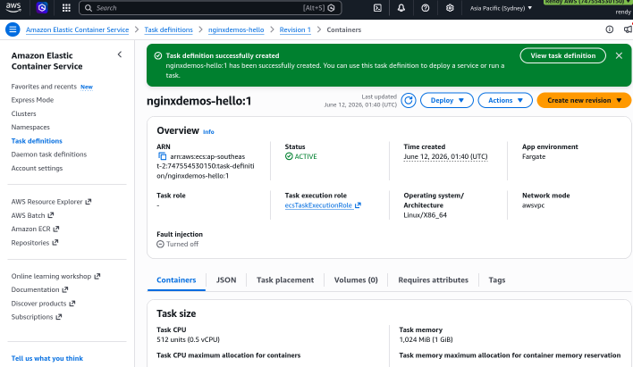Open the AWS home logo

click(x=13, y=7)
